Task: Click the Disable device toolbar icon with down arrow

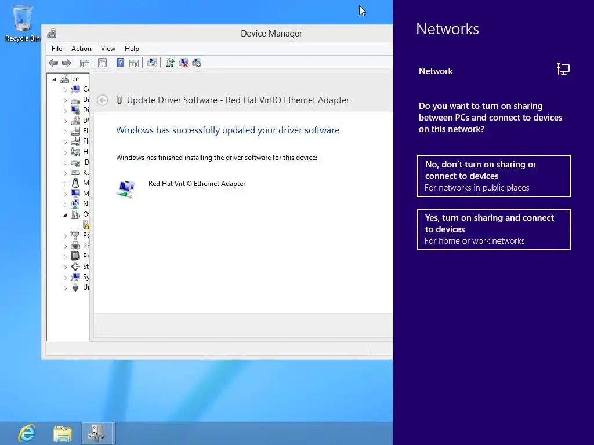Action: 197,63
